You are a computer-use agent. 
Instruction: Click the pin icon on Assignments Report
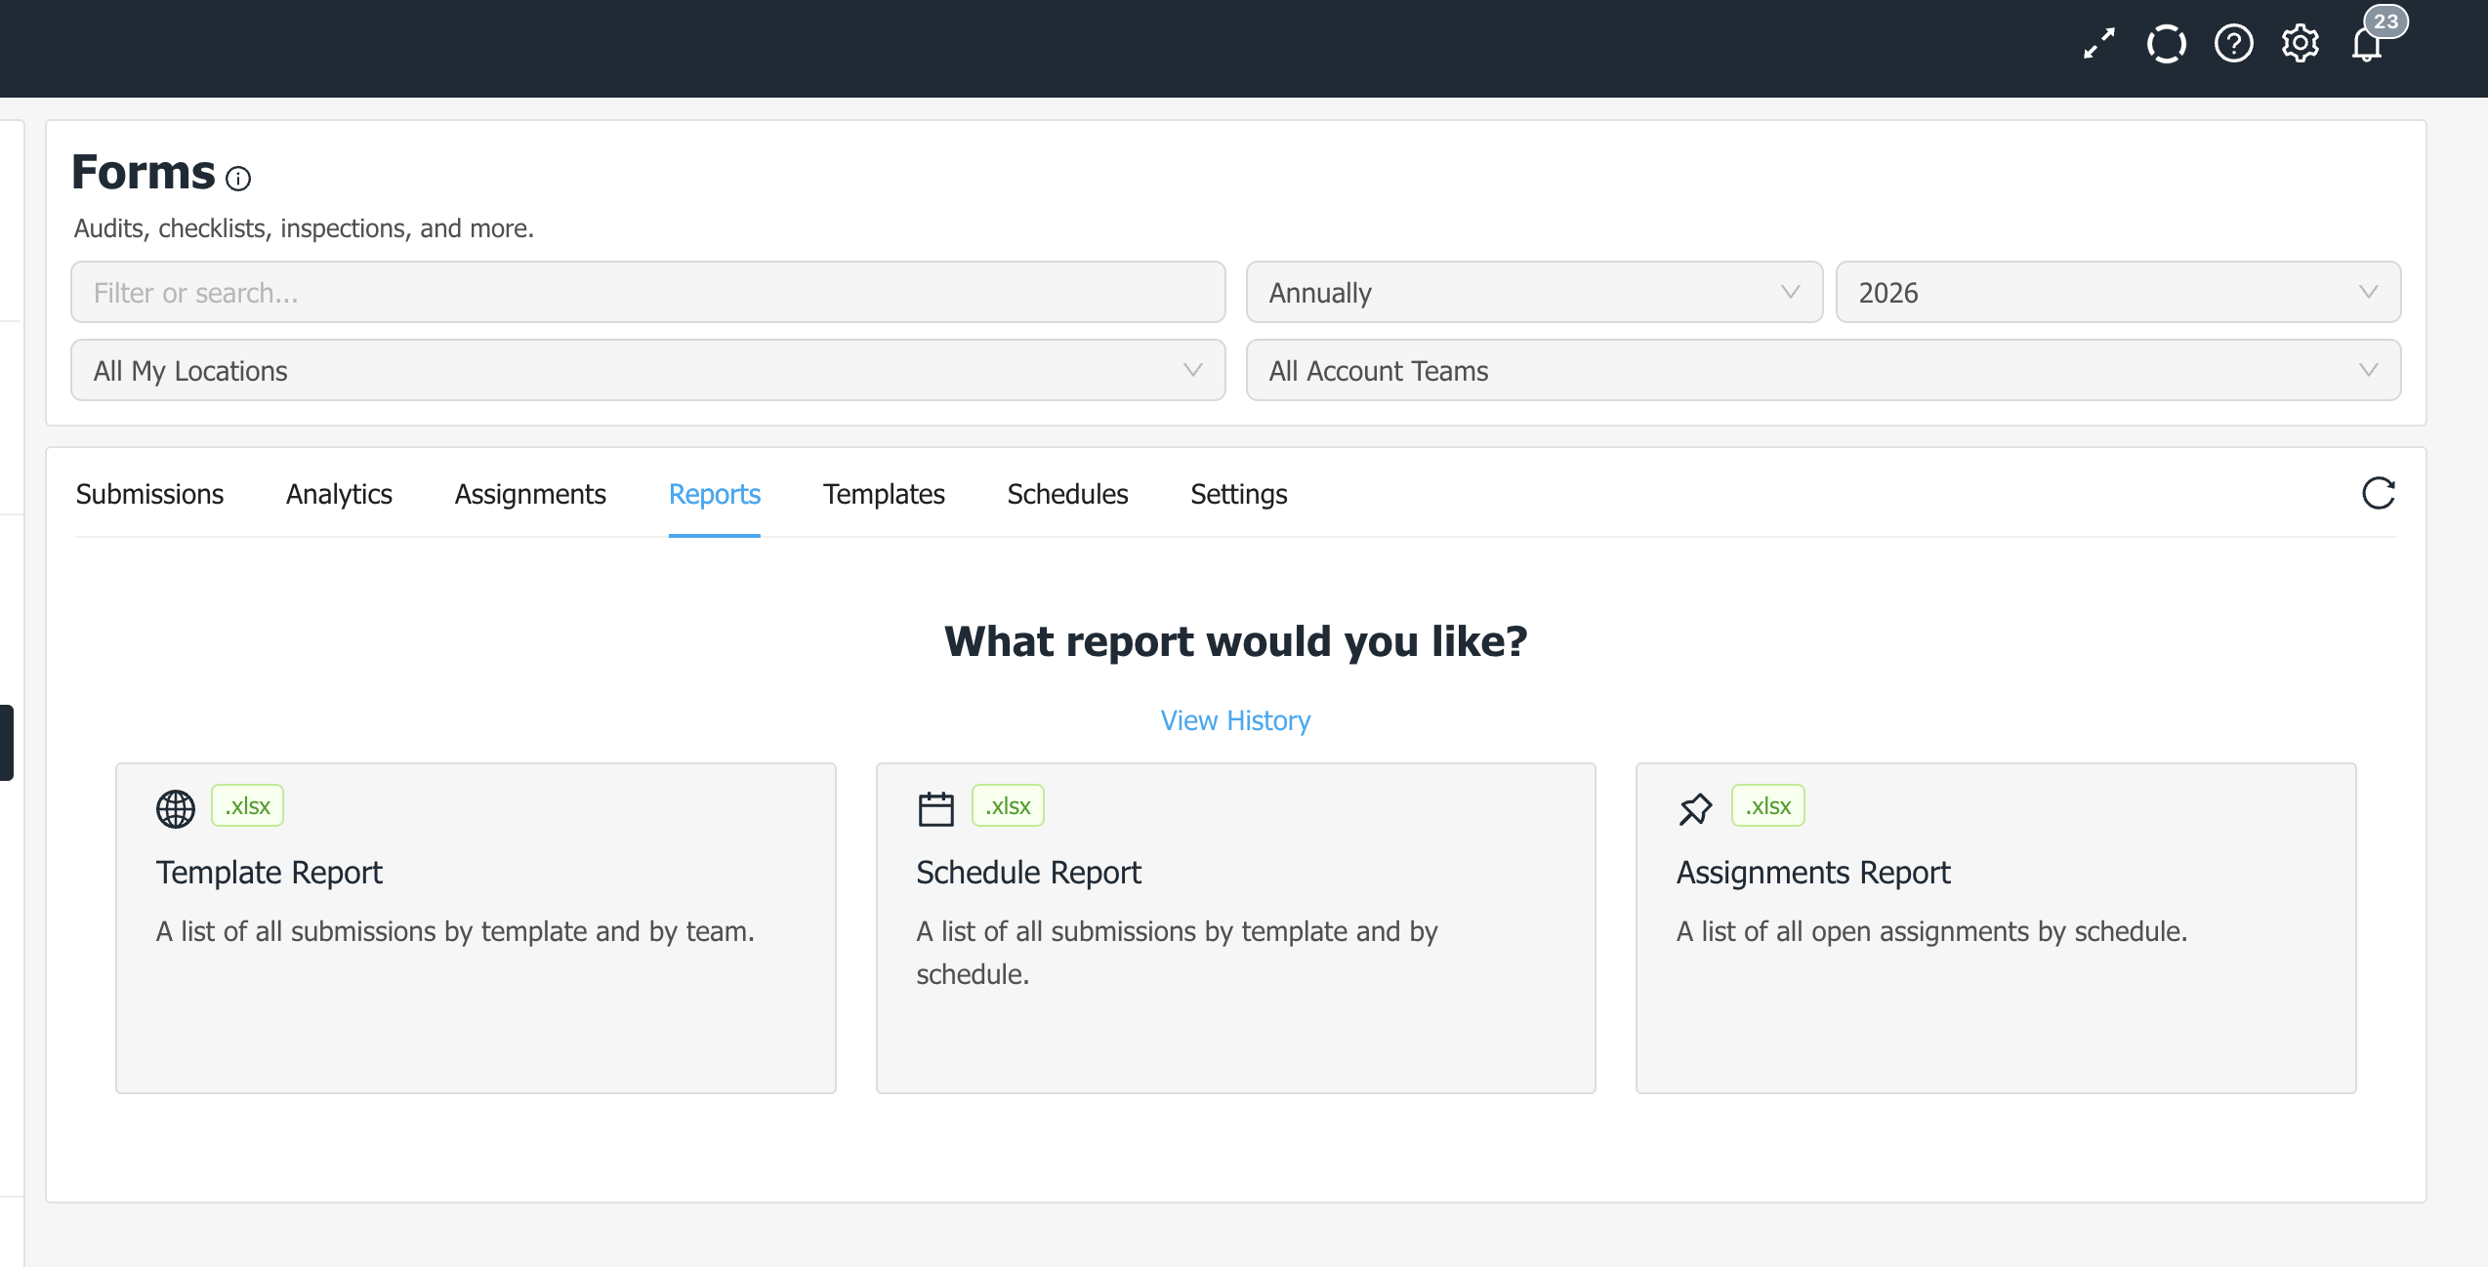(1695, 808)
